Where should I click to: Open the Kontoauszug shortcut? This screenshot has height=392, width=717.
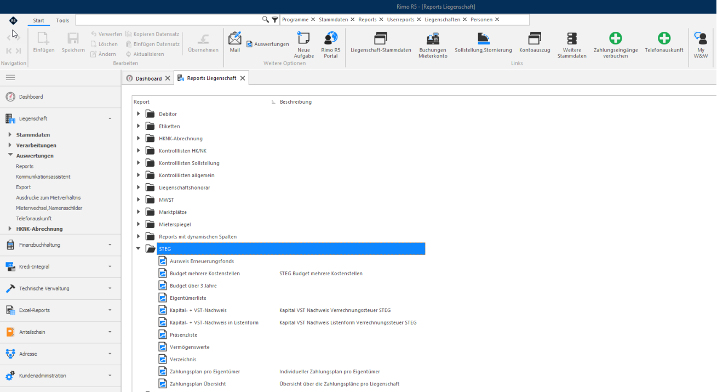535,42
